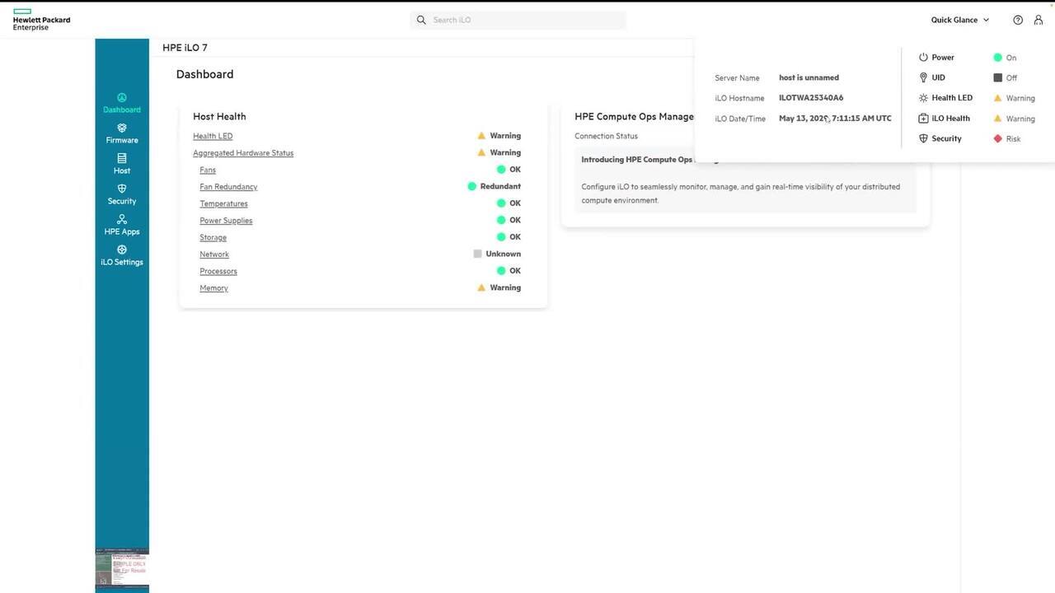Open the Network link
The width and height of the screenshot is (1055, 593).
coord(214,254)
